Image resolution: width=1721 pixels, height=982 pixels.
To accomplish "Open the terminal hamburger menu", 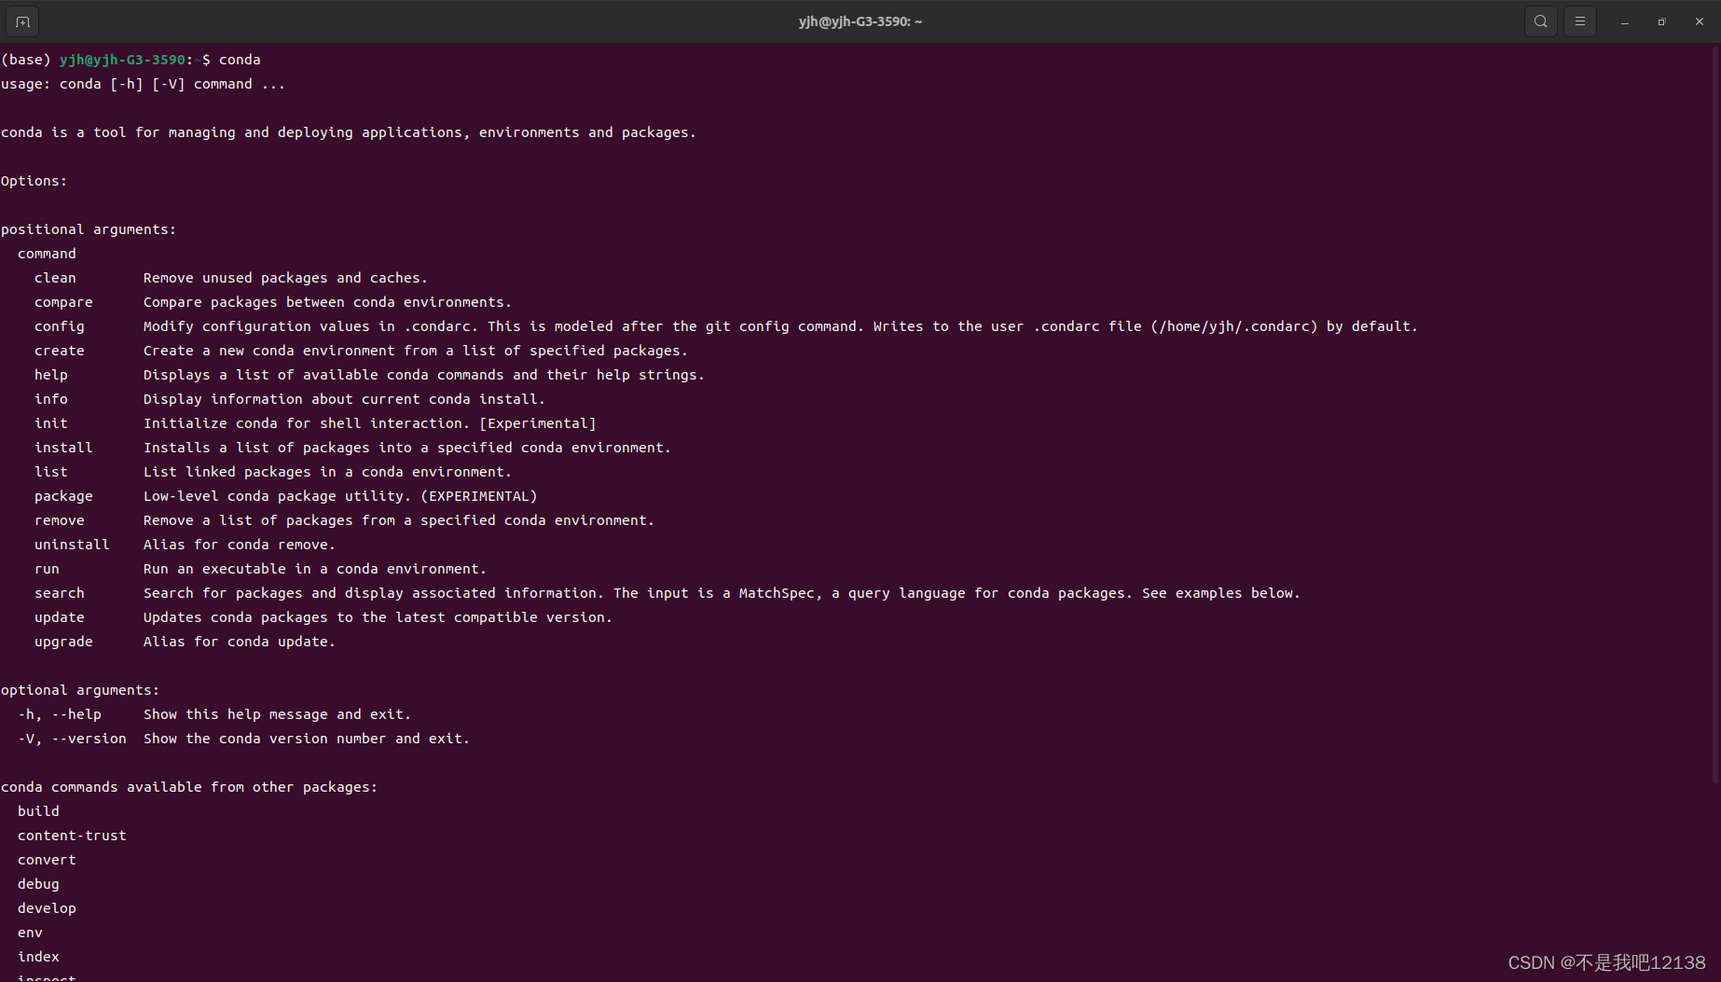I will click(1579, 21).
